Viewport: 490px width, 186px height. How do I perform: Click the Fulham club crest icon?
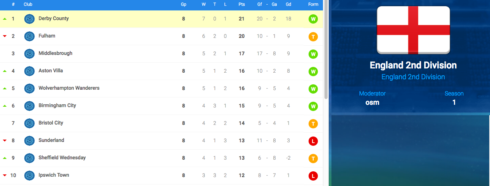click(x=29, y=36)
